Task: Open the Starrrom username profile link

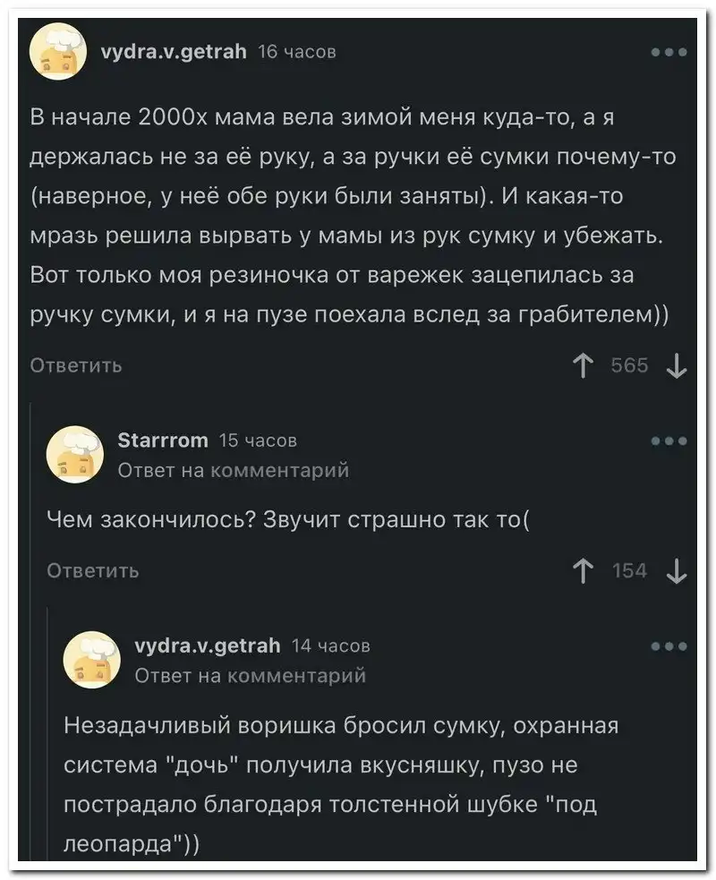Action: click(x=163, y=440)
